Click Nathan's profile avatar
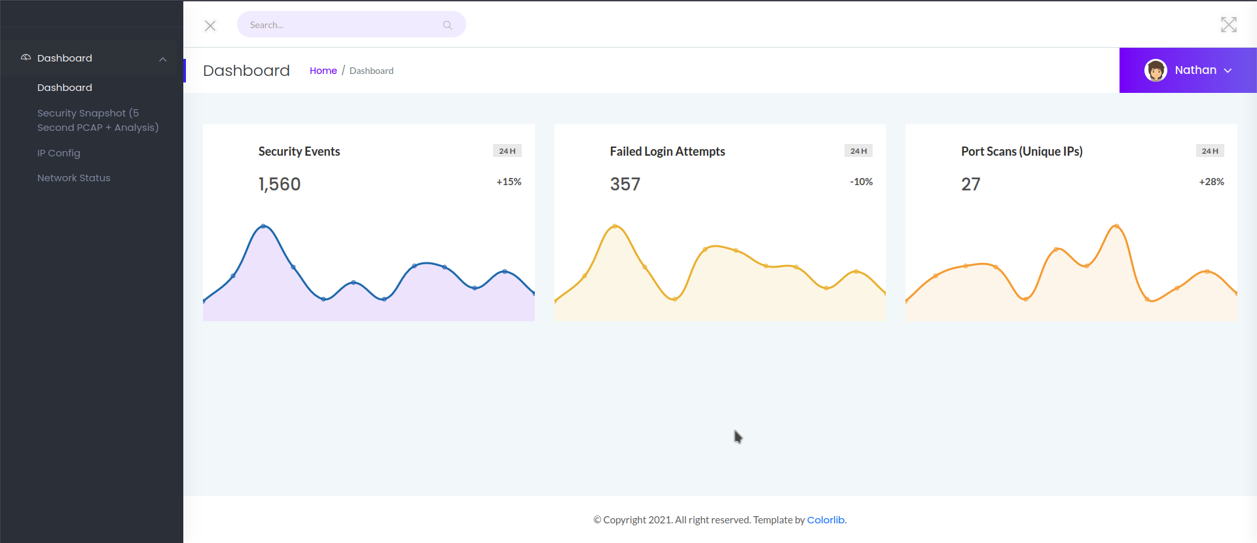The height and width of the screenshot is (543, 1257). click(1156, 70)
